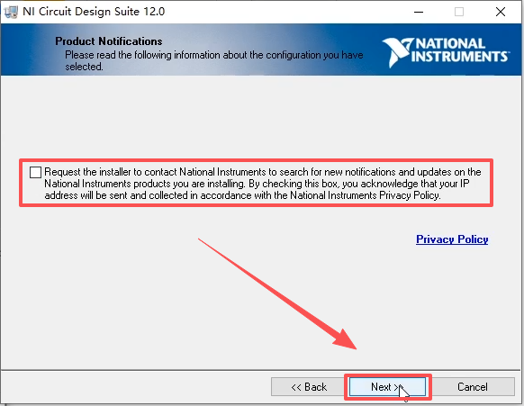524x406 pixels.
Task: Open the Privacy Policy link
Action: (x=452, y=239)
